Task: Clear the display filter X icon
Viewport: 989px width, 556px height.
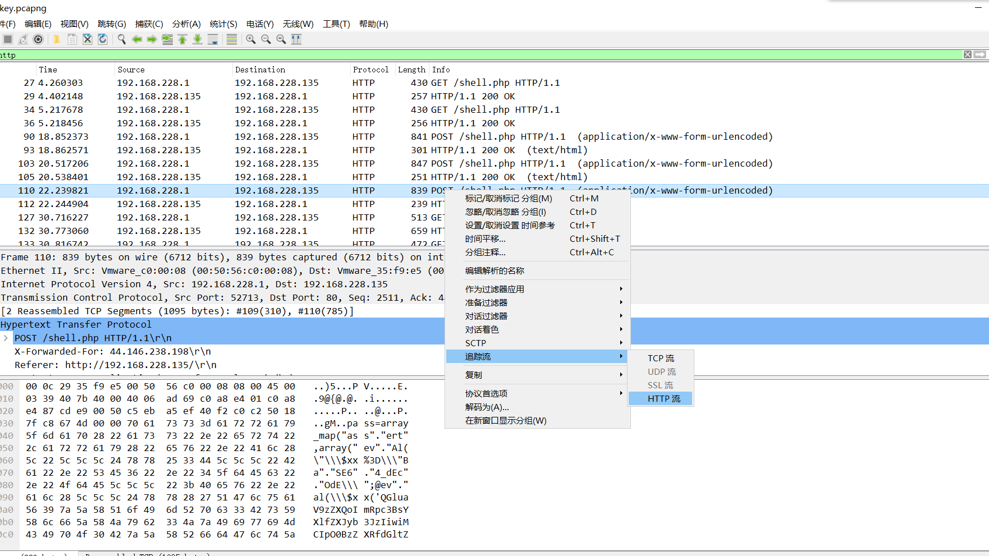Action: point(968,54)
